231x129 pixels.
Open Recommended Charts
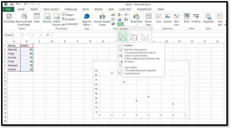click(102, 20)
